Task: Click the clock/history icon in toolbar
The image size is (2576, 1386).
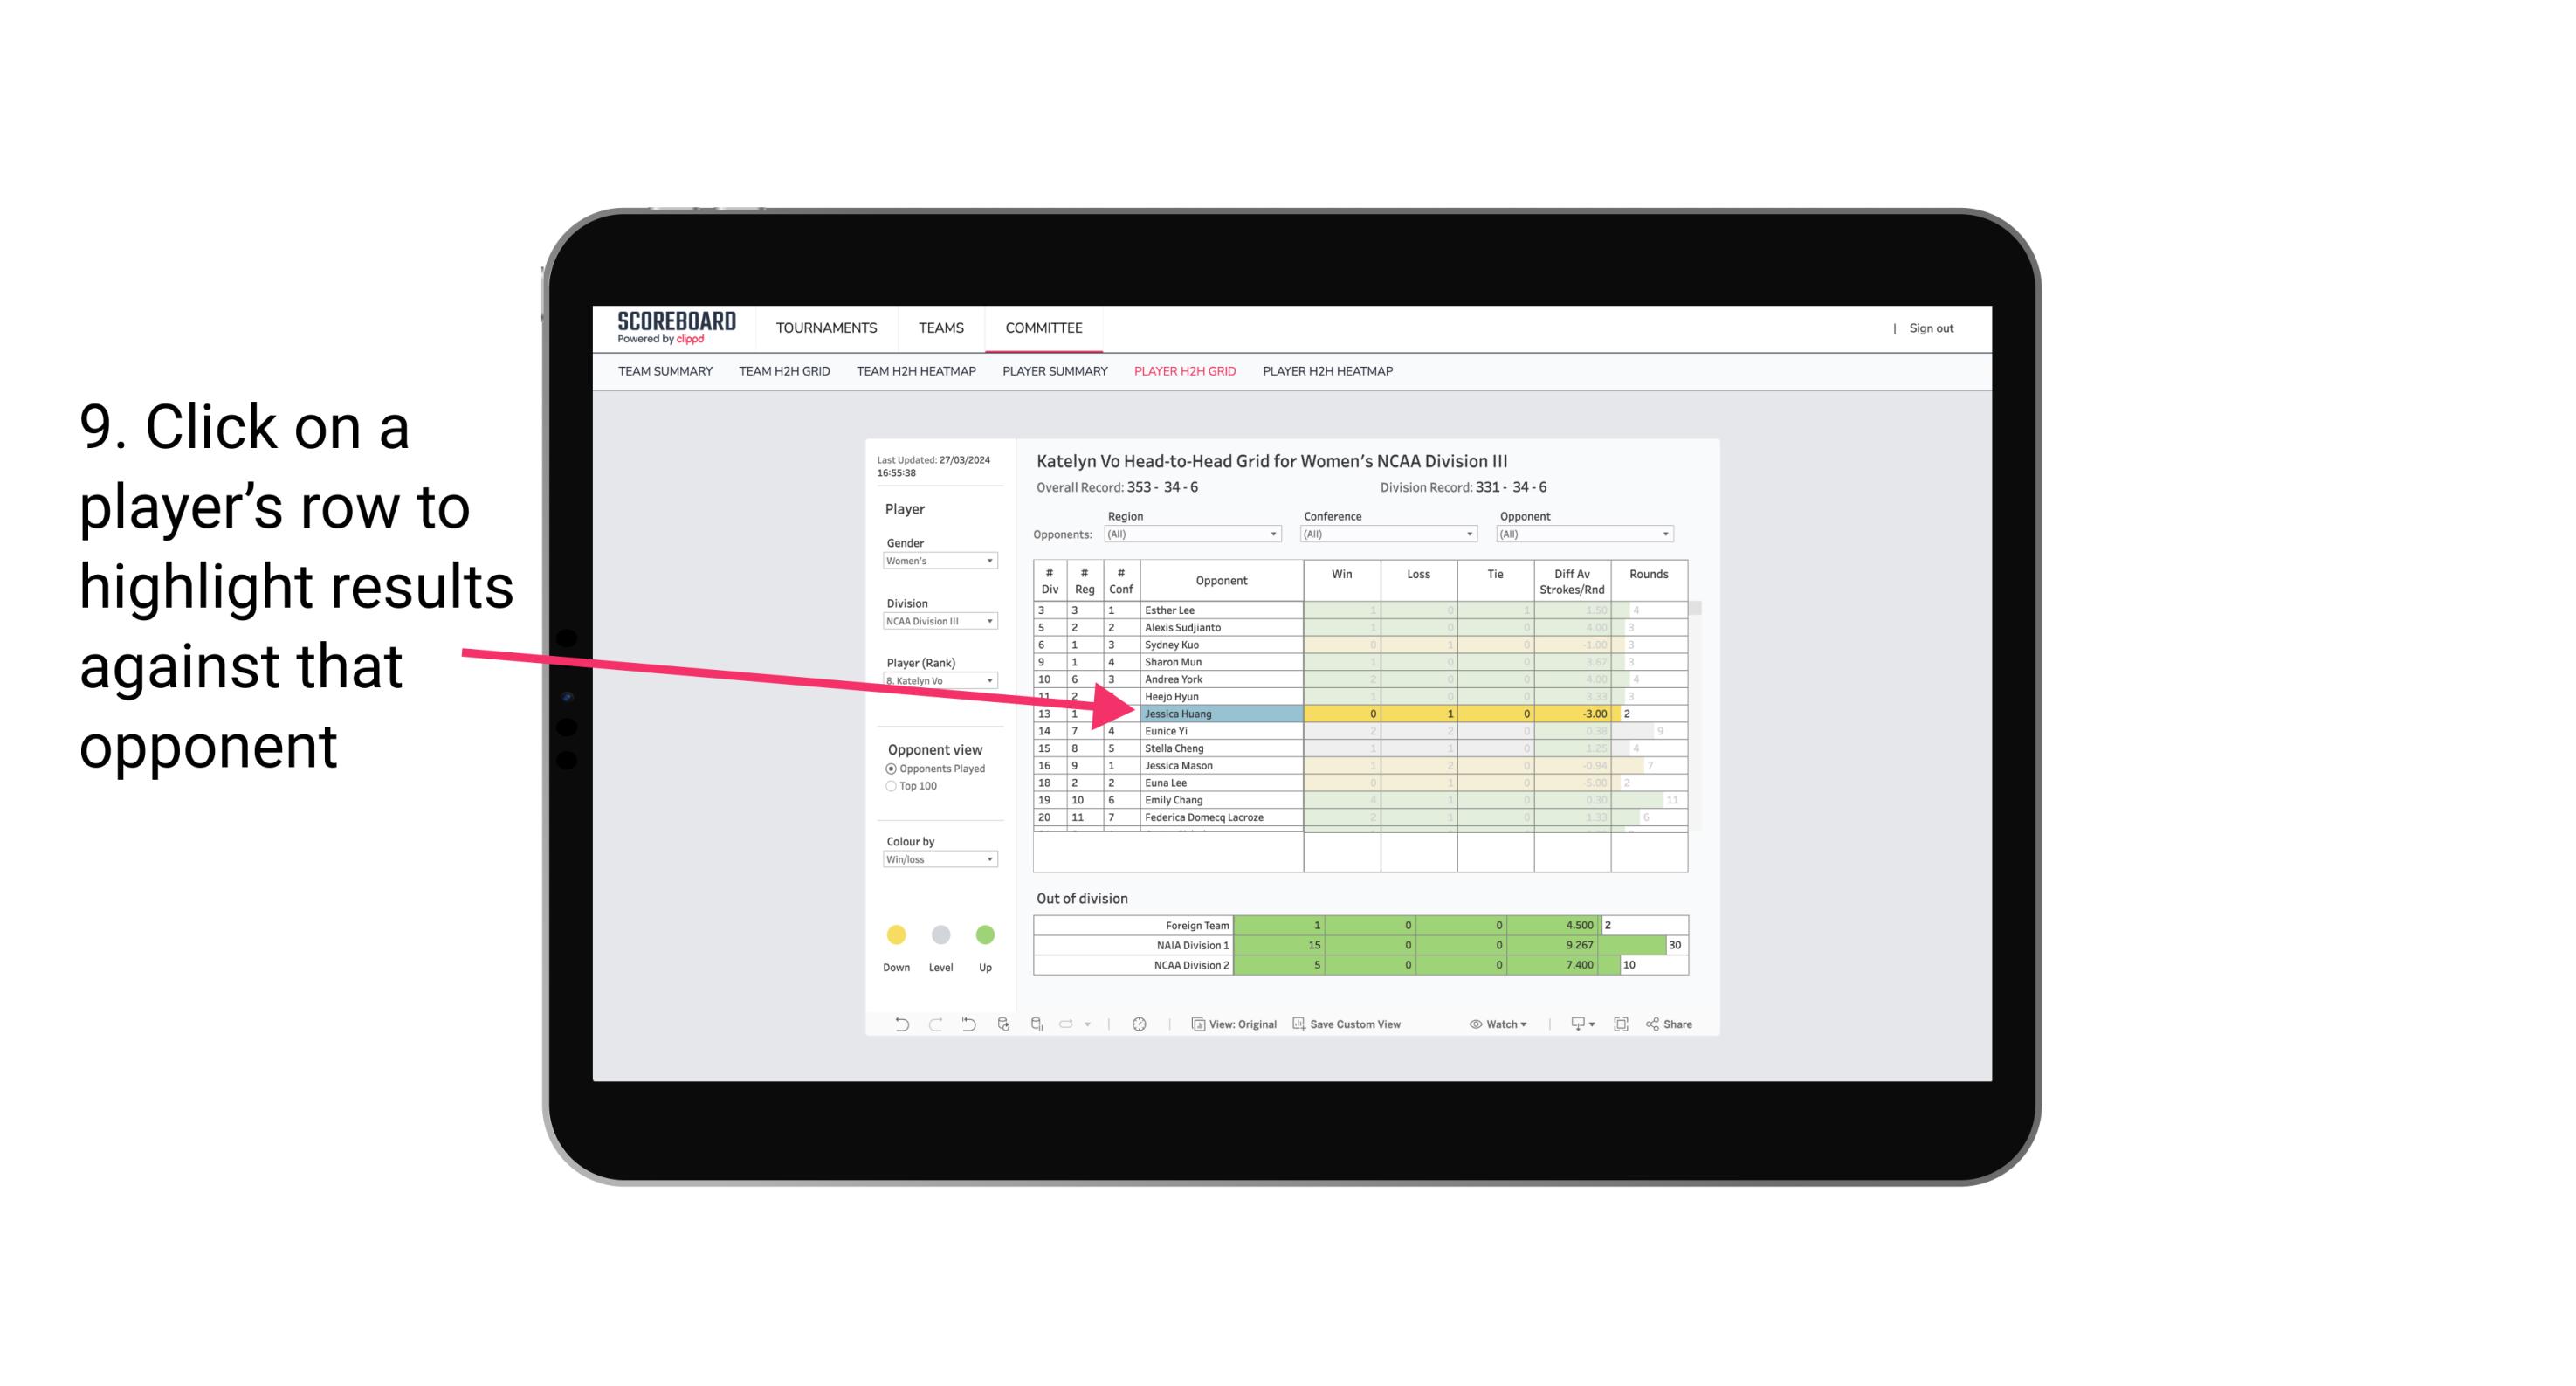Action: click(x=1141, y=1024)
